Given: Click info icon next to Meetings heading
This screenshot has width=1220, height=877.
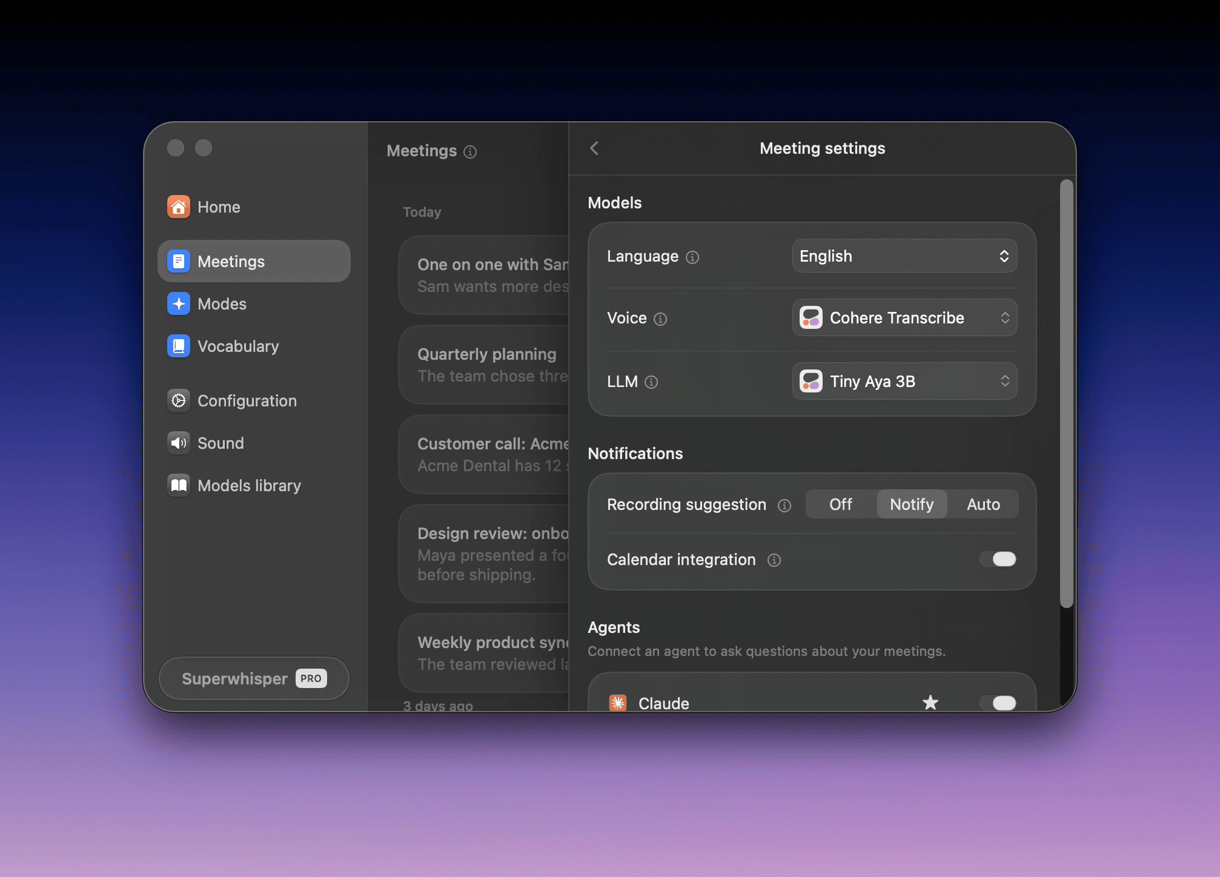Looking at the screenshot, I should 470,152.
